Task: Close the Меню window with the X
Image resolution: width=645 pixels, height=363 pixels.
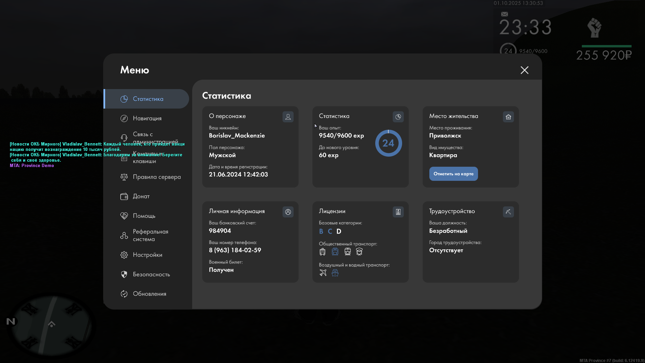Action: click(524, 70)
